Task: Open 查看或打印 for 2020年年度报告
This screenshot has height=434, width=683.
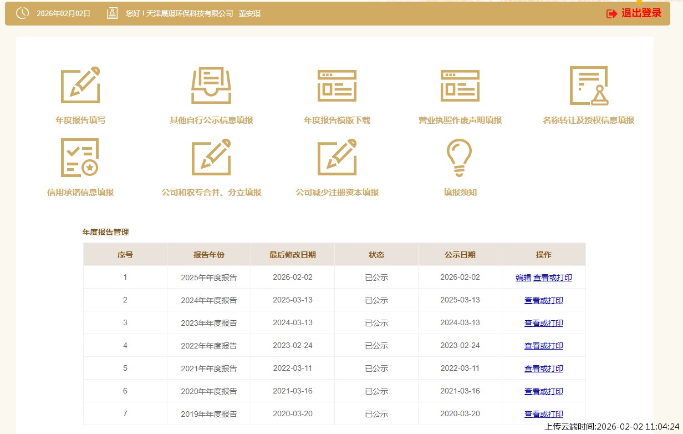Action: click(543, 391)
